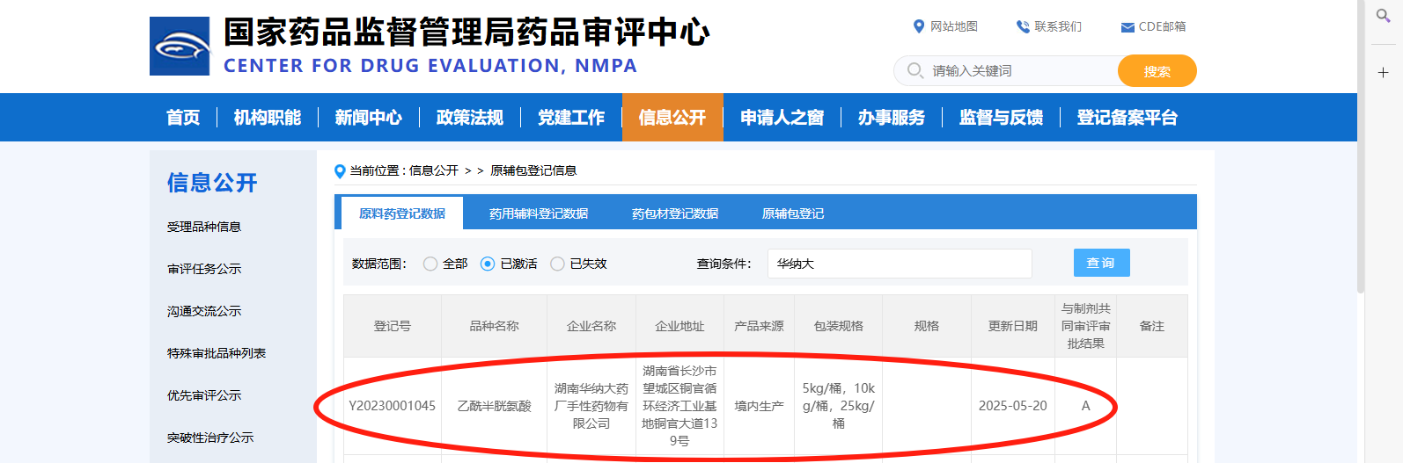Click the magnifier icon in keyword search box
Screen dimensions: 1403x463
915,70
